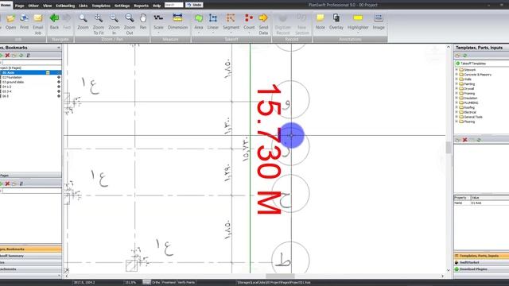This screenshot has height=286, width=509.
Task: Open the Page ribbon tab
Action: 19,6
